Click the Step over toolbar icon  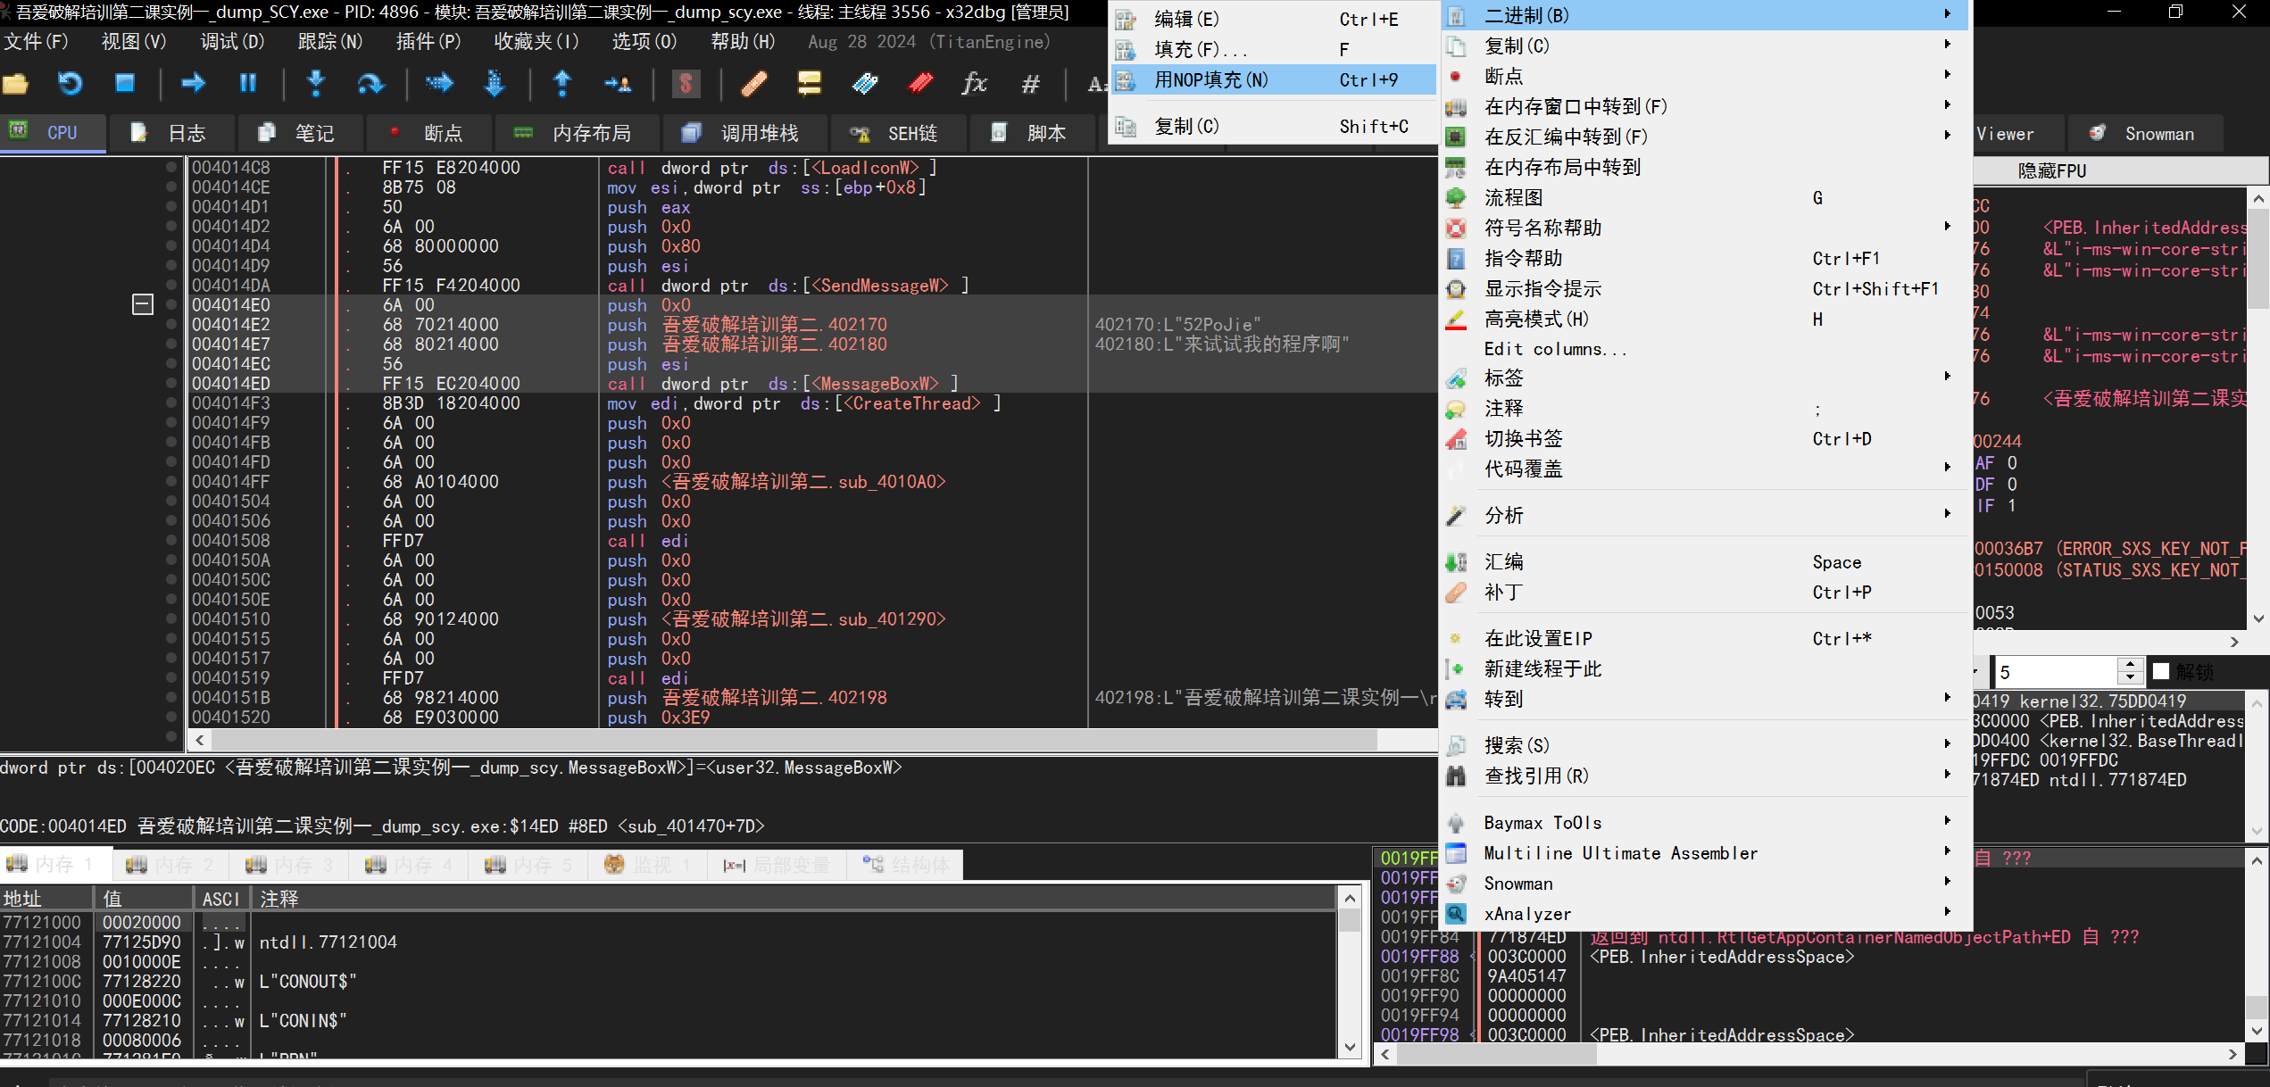[370, 84]
